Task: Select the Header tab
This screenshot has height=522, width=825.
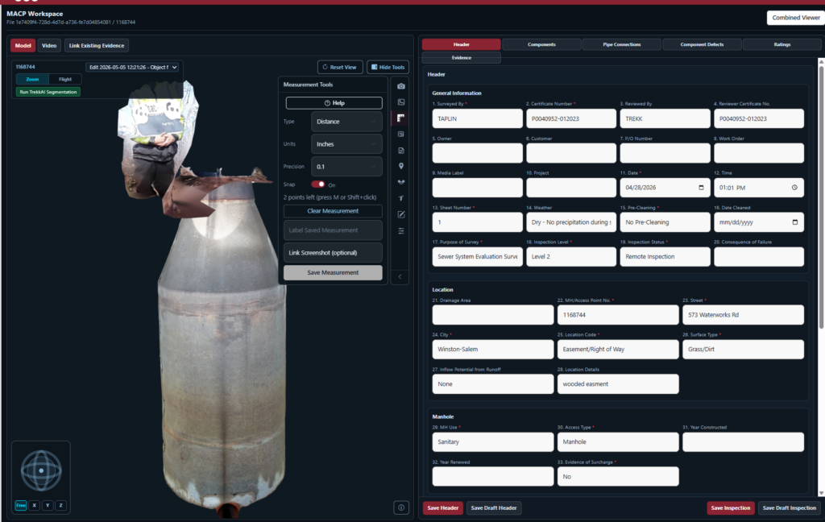Action: pyautogui.click(x=462, y=44)
